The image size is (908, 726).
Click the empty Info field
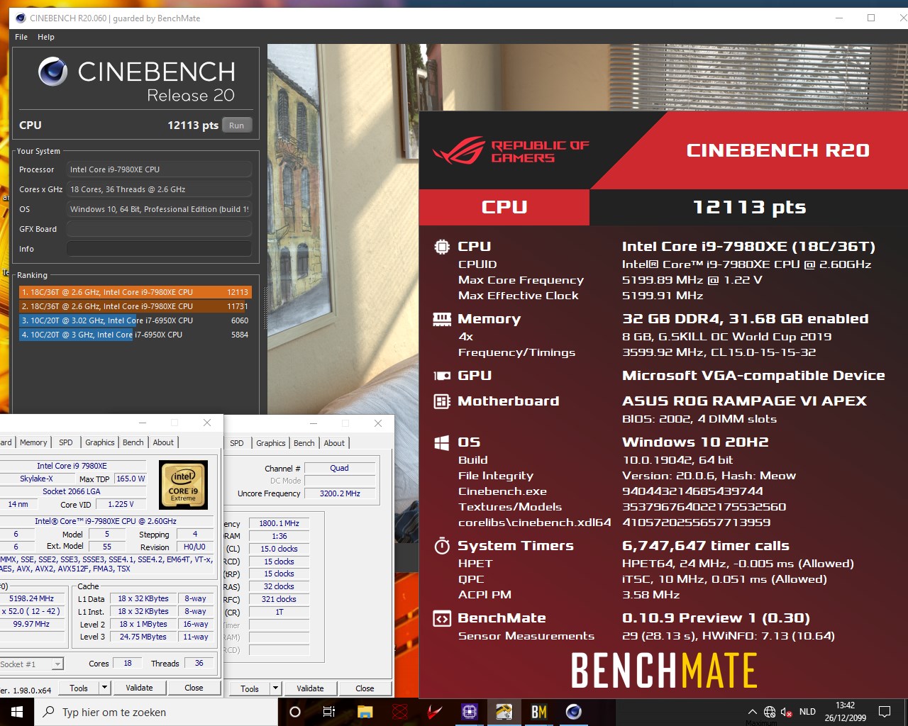160,249
